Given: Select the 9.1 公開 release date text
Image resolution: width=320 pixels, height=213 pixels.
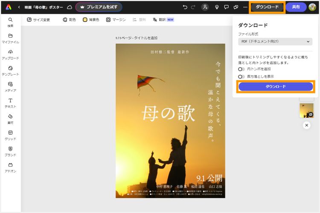Looking at the screenshot, I should pyautogui.click(x=209, y=178).
